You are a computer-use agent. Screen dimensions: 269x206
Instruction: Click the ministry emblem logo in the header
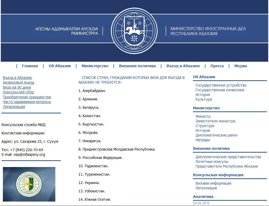134,31
